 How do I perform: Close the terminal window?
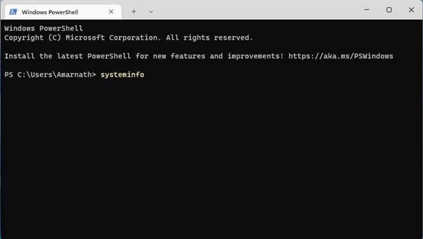(x=411, y=10)
